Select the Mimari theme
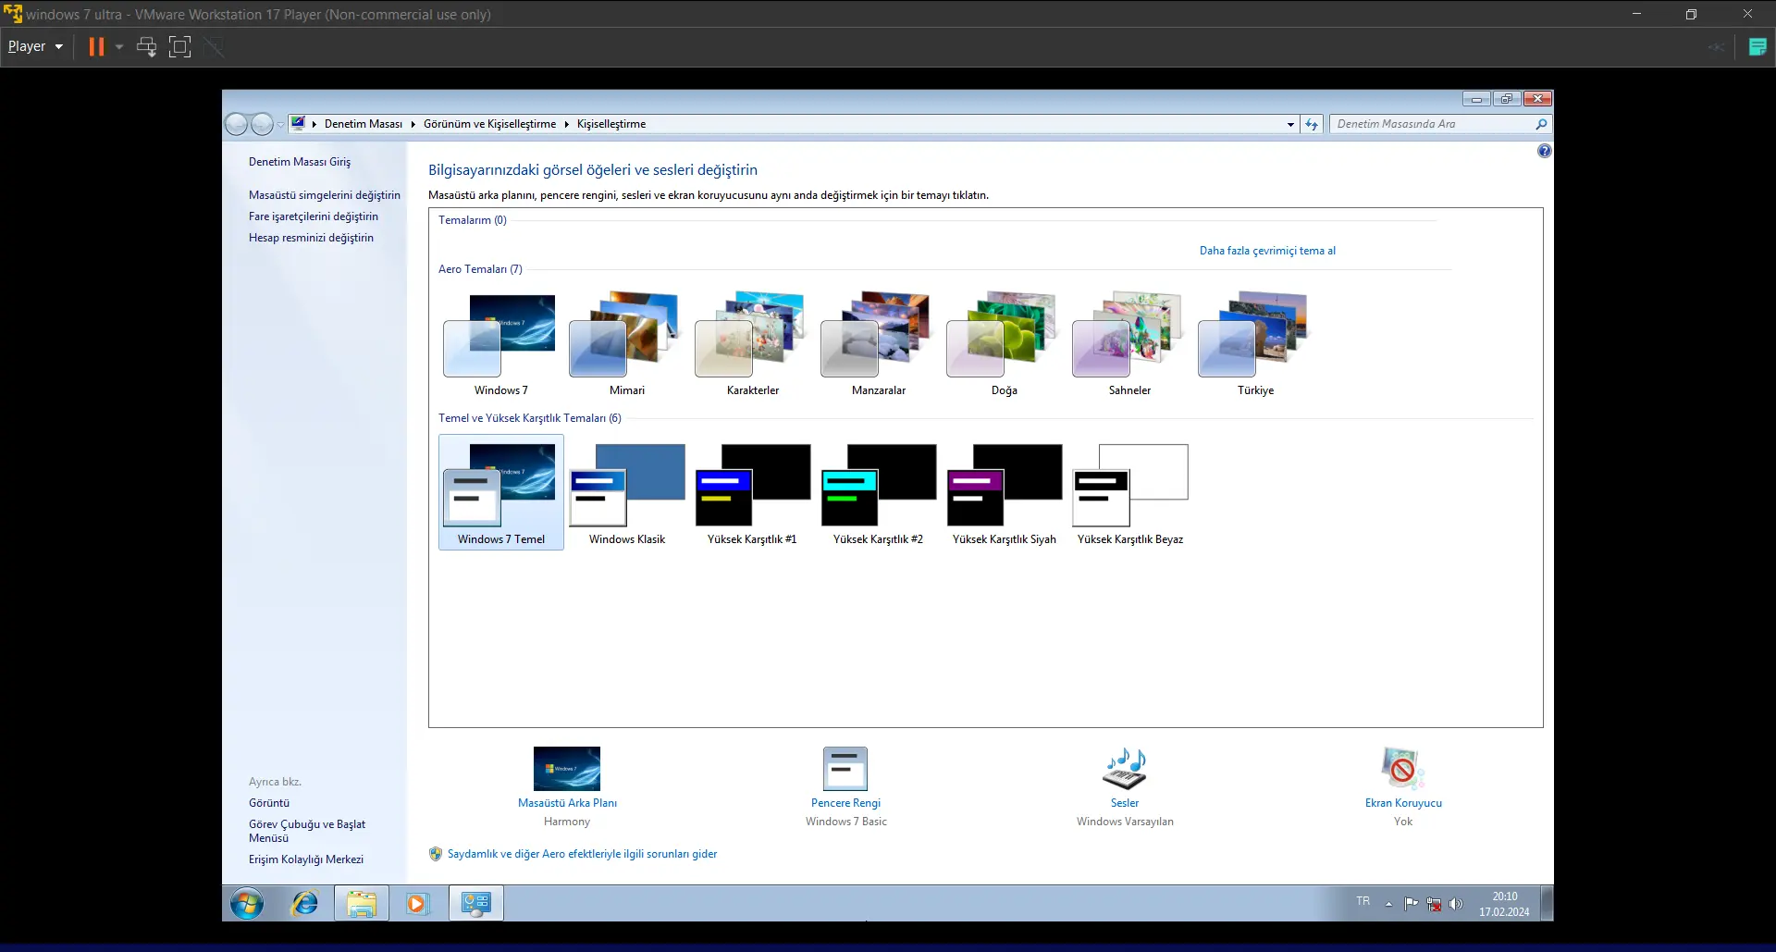This screenshot has height=952, width=1776. 627,344
